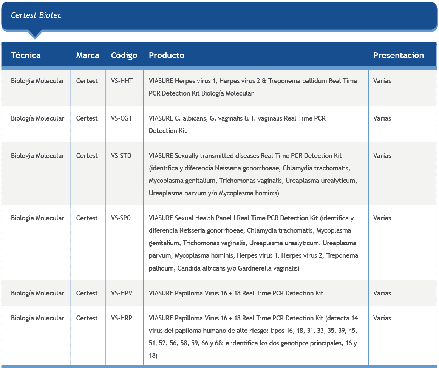Click the Sexually transmitted diseases kit description
The image size is (439, 368).
point(253,174)
